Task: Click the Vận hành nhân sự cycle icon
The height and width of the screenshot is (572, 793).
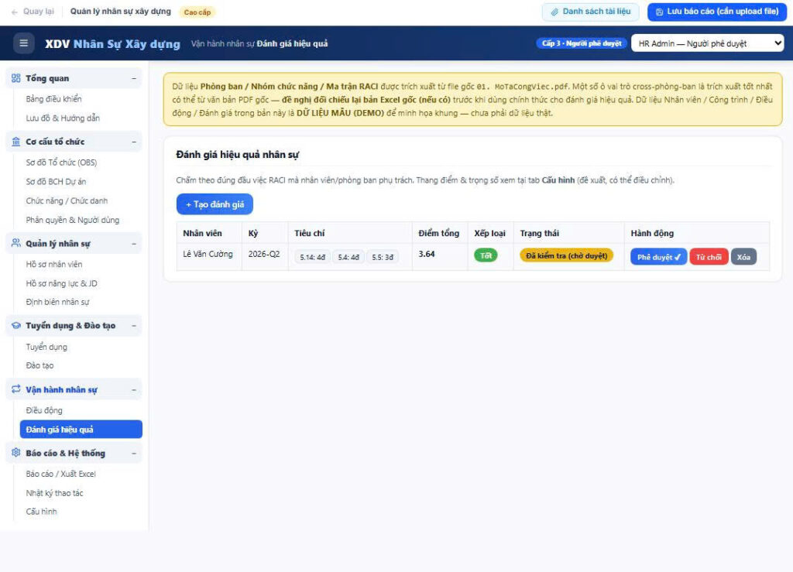Action: (16, 389)
